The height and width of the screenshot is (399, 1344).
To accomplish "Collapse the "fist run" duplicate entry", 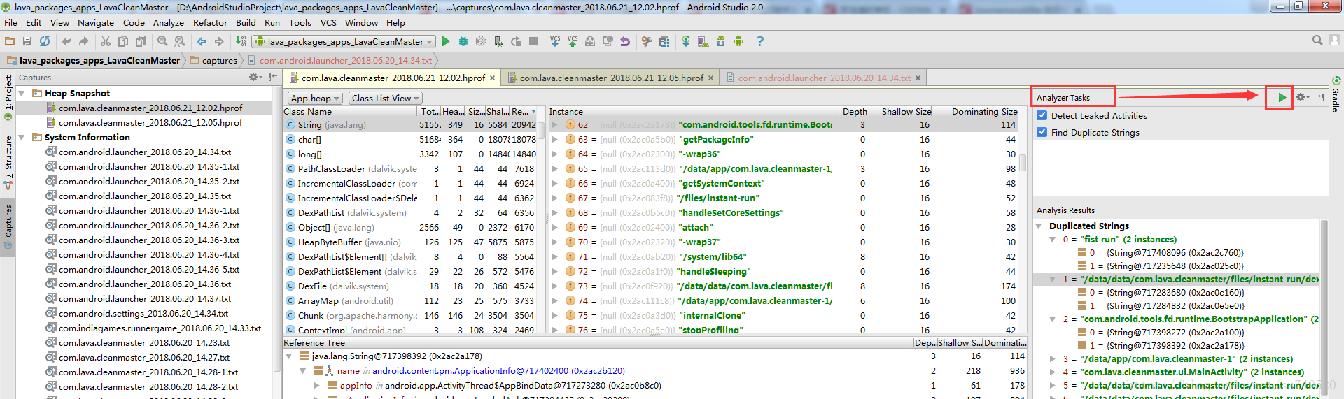I will tap(1052, 239).
